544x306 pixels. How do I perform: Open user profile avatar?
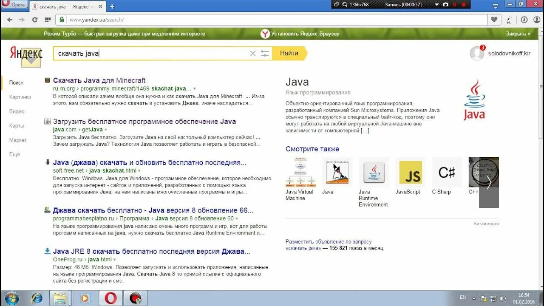click(477, 53)
